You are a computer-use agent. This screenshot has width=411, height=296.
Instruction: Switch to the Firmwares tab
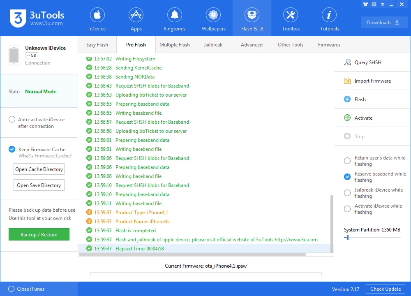click(329, 45)
